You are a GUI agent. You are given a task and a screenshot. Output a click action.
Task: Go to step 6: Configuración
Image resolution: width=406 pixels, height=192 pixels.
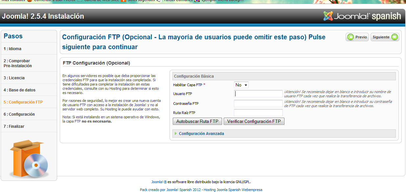point(19,114)
